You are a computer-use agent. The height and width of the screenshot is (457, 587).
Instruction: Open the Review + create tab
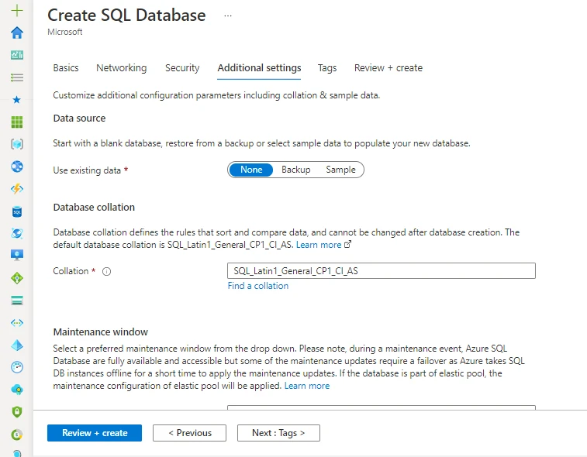[x=388, y=67]
